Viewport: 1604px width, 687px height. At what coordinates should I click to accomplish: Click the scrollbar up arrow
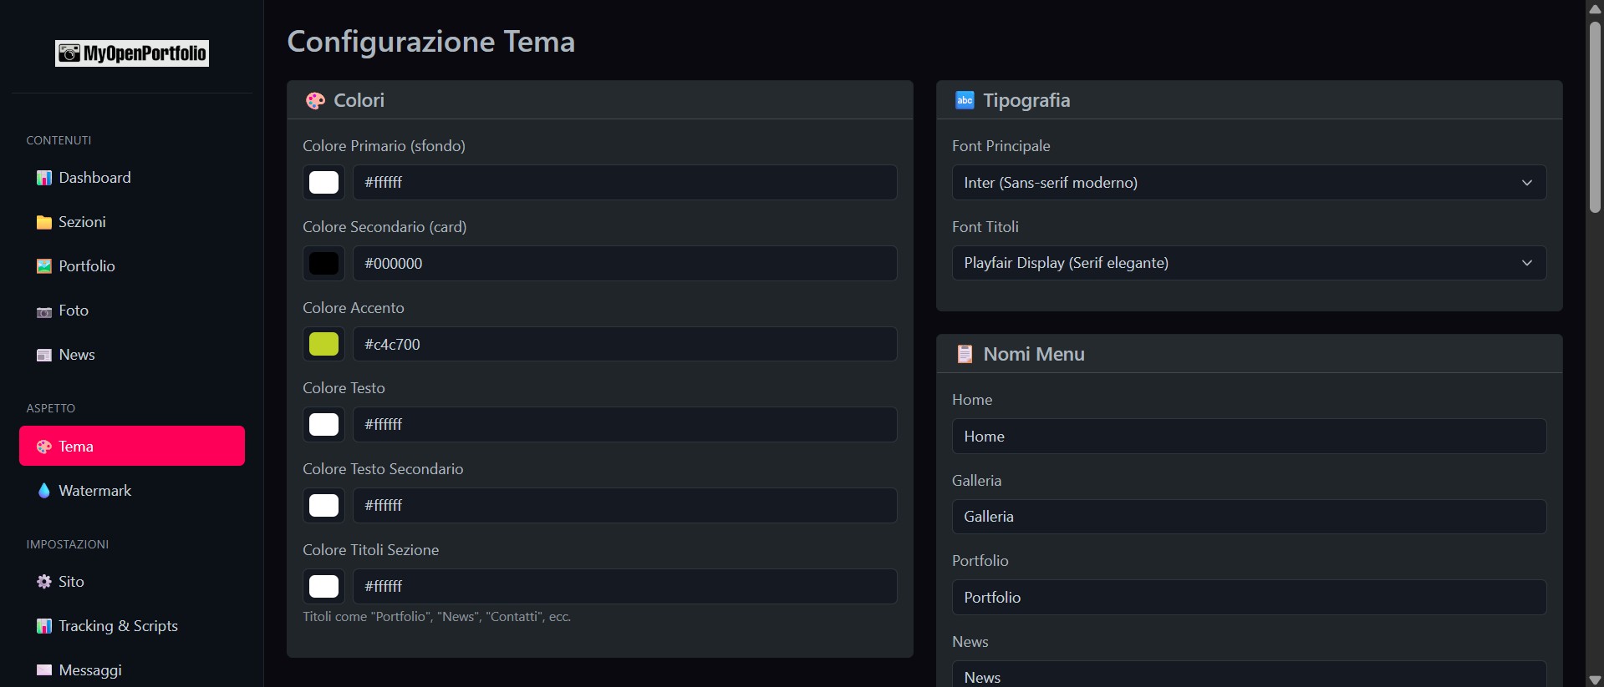(x=1595, y=8)
